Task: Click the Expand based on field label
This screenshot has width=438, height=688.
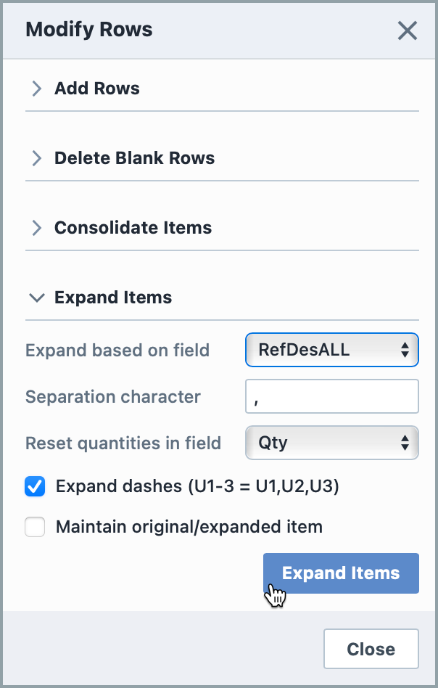Action: pos(117,351)
